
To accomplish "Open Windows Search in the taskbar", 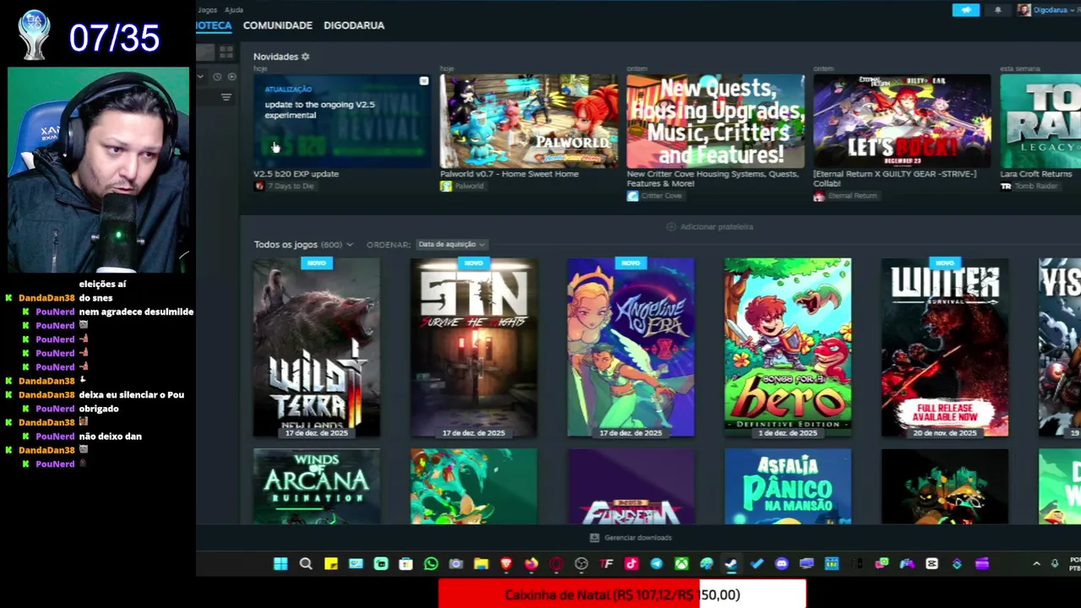I will [x=306, y=564].
